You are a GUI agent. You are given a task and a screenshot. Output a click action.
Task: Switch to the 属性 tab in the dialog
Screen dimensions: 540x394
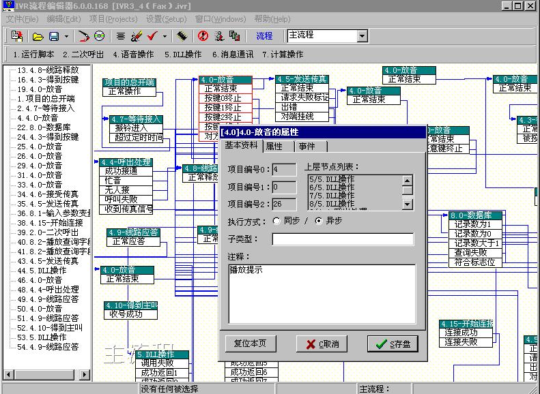(278, 147)
